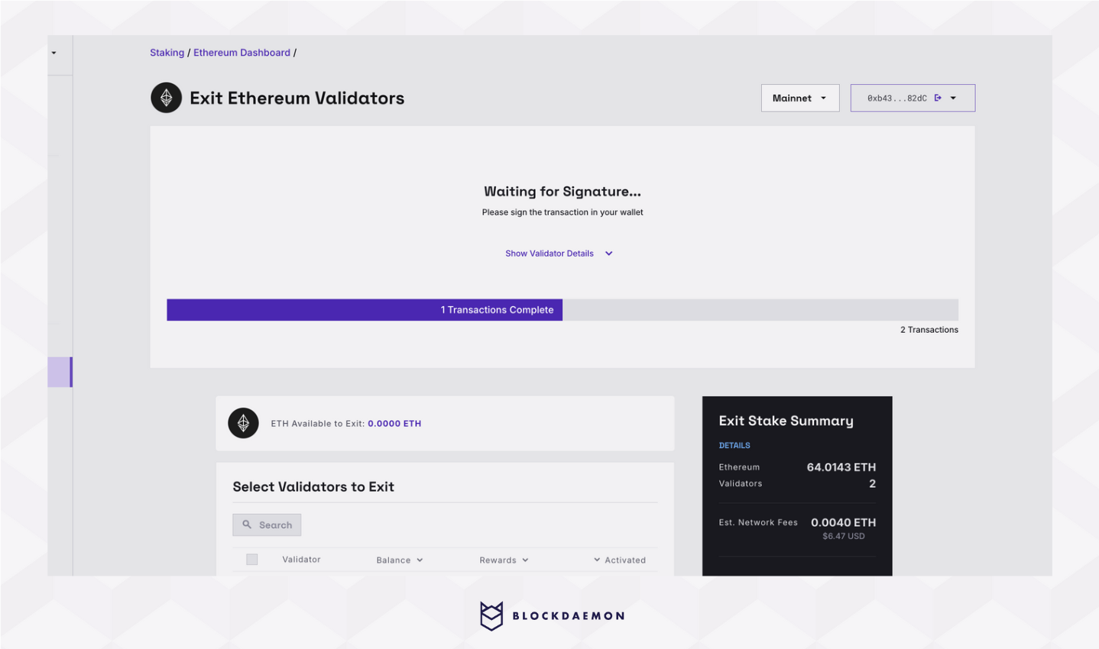
Task: Open the wallet address dropdown arrow
Action: (x=953, y=98)
